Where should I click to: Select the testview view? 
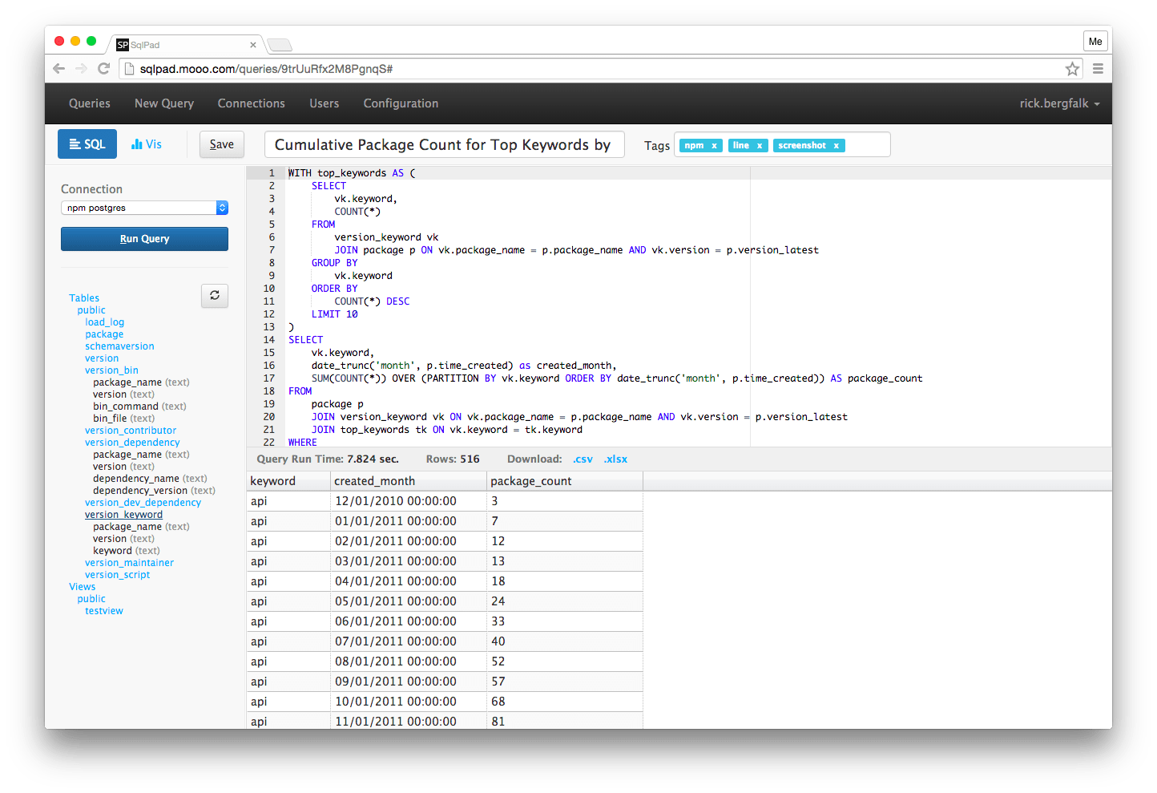click(104, 611)
